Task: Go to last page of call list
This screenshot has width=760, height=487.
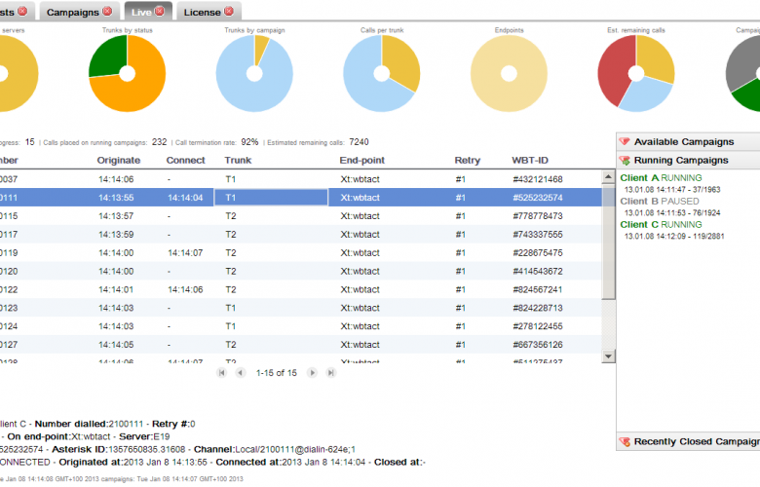Action: pos(330,373)
